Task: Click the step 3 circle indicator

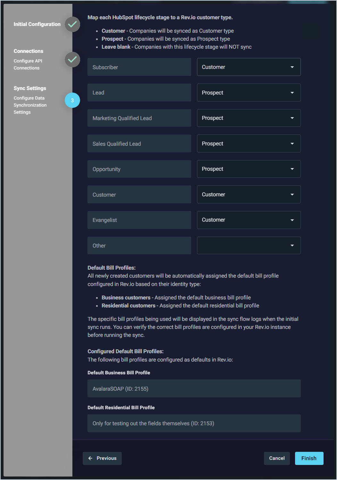Action: pyautogui.click(x=72, y=100)
